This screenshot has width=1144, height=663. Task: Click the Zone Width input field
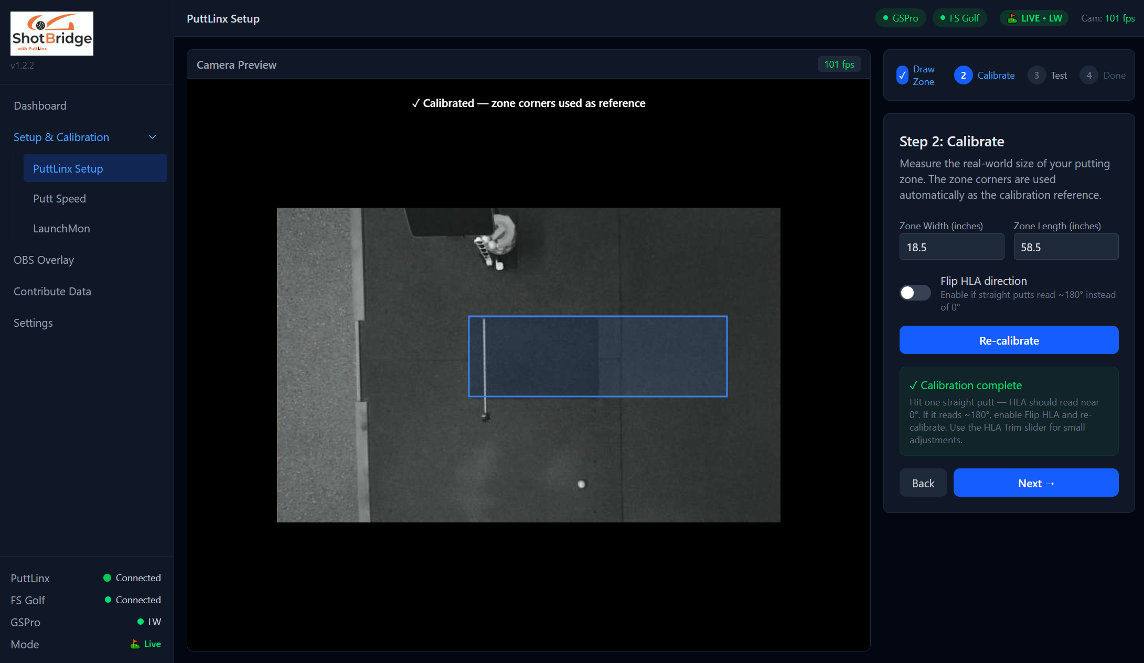[951, 247]
